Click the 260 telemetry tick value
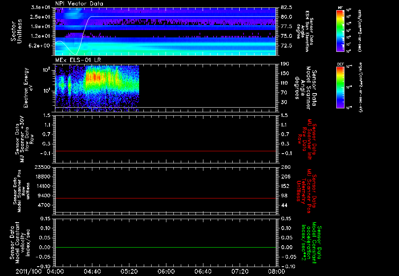This screenshot has height=276, width=399. (286, 167)
